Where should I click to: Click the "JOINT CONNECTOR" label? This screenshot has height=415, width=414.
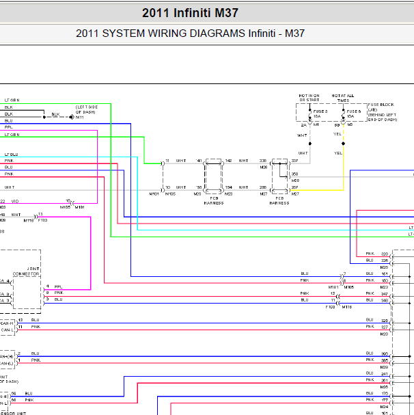tap(26, 271)
